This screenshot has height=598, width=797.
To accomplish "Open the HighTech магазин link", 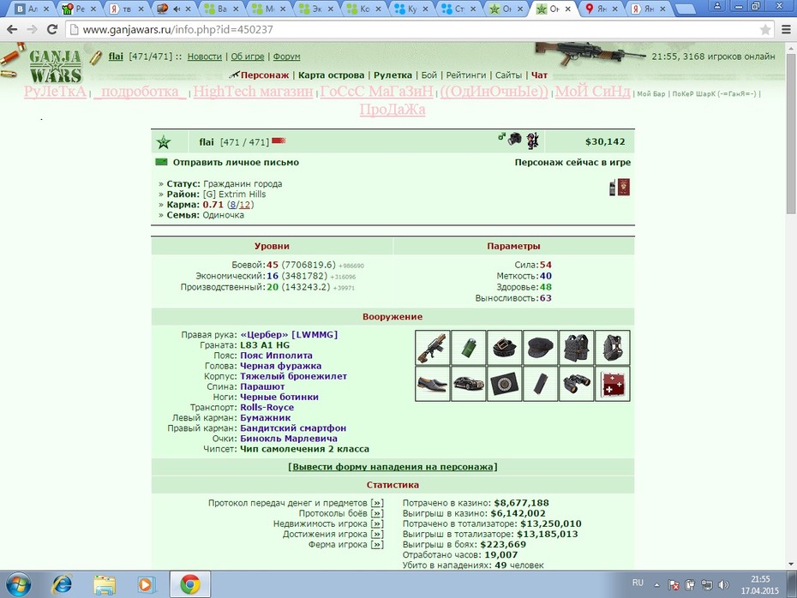I will [253, 92].
